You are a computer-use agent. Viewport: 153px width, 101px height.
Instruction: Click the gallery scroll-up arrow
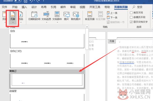click(87, 27)
